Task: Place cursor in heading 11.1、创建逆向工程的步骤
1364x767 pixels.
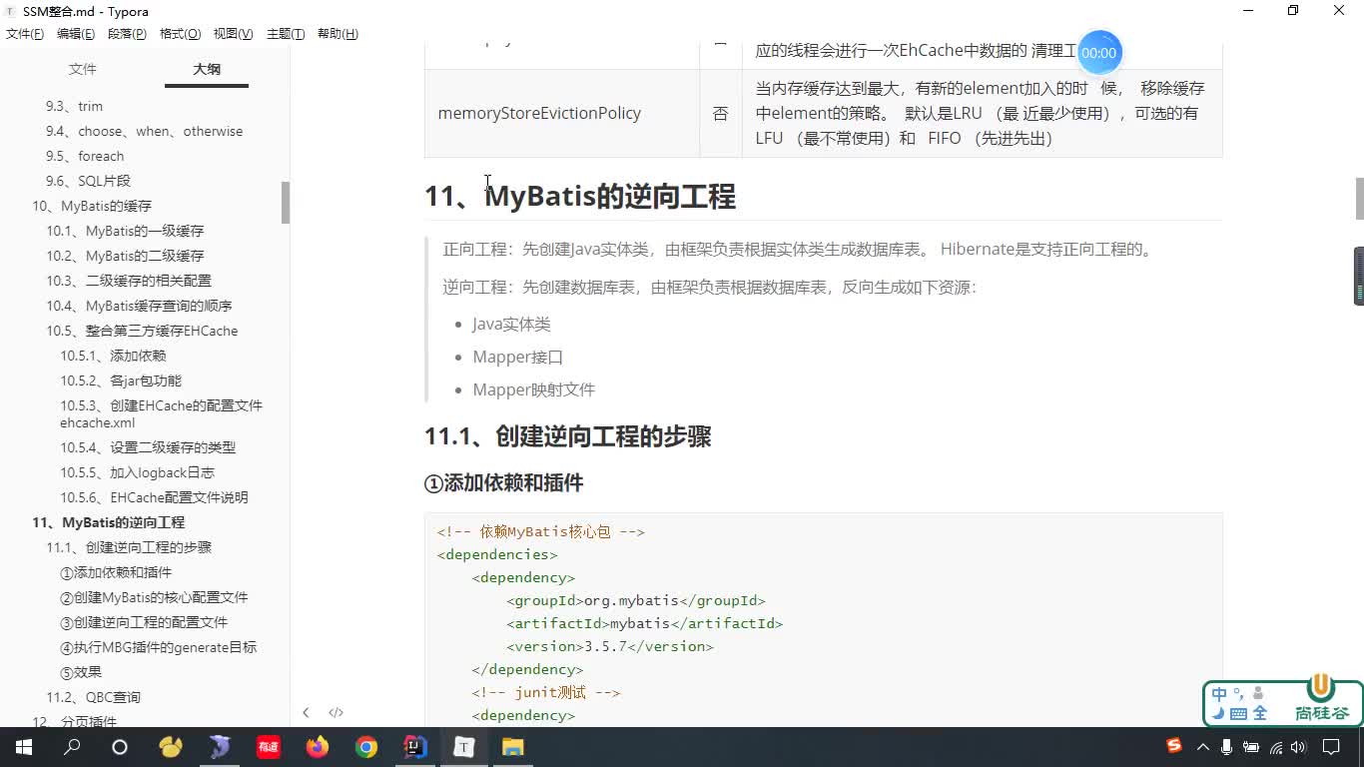Action: [567, 436]
